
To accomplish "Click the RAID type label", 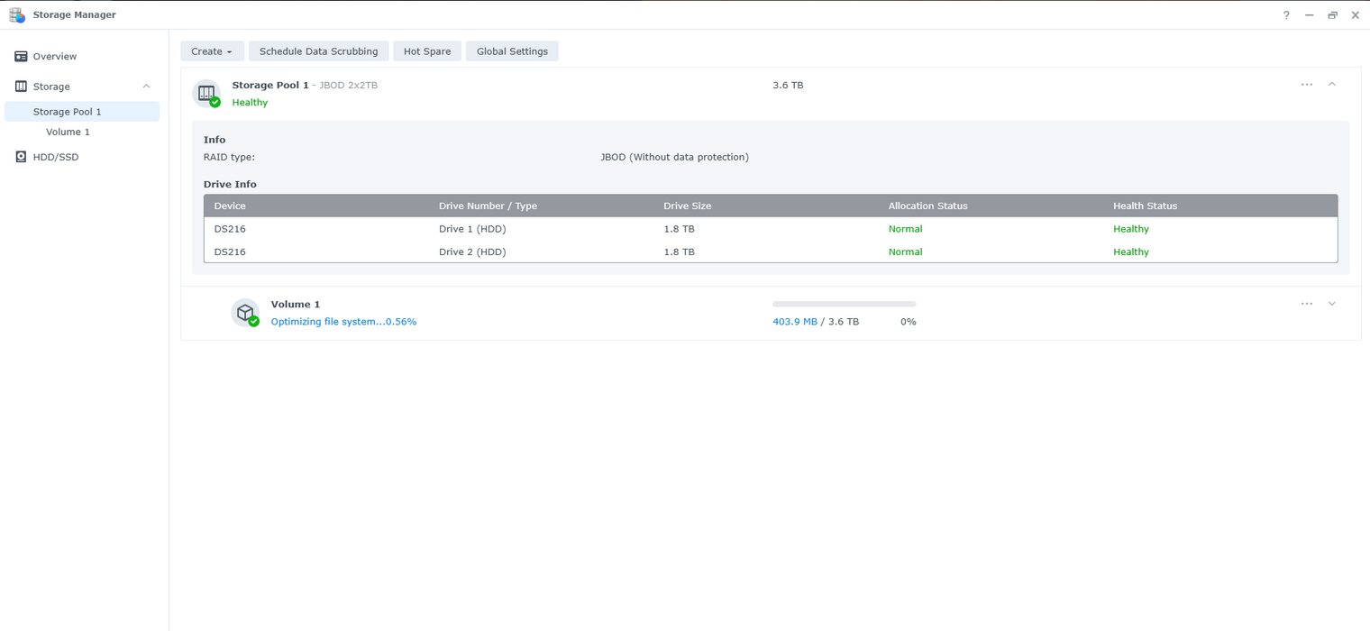I will pyautogui.click(x=229, y=157).
